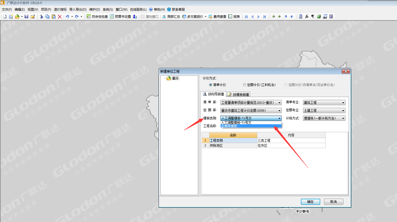Screen dimensions: 397x222
Task: Expand the 多方案报价 dropdown arrow
Action: pyautogui.click(x=206, y=16)
